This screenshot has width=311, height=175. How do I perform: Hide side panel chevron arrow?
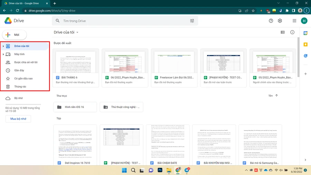[305, 160]
